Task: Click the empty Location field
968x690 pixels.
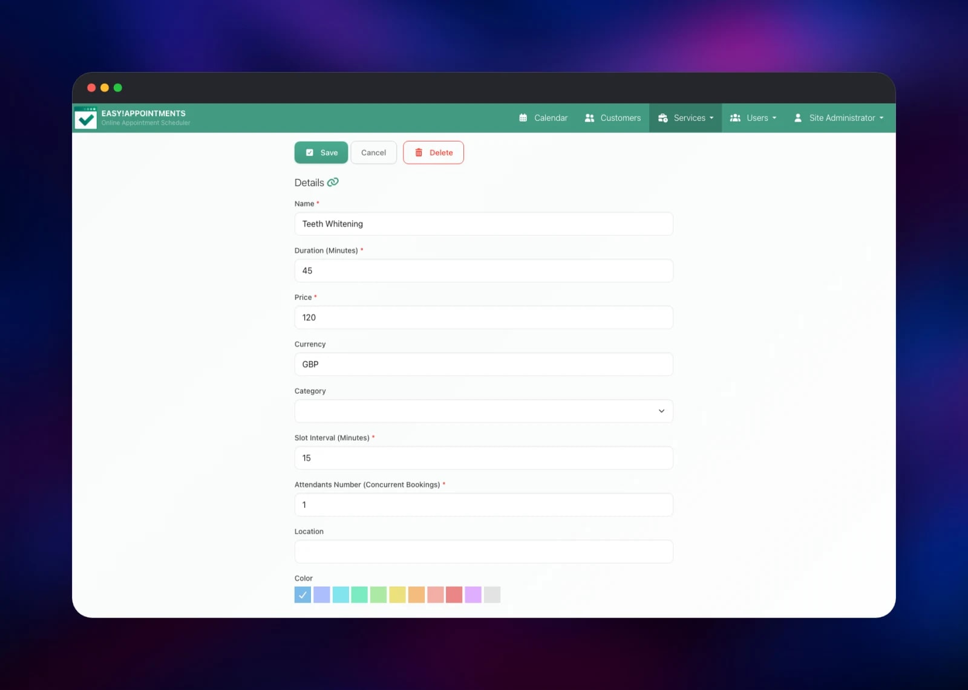Action: [x=483, y=552]
